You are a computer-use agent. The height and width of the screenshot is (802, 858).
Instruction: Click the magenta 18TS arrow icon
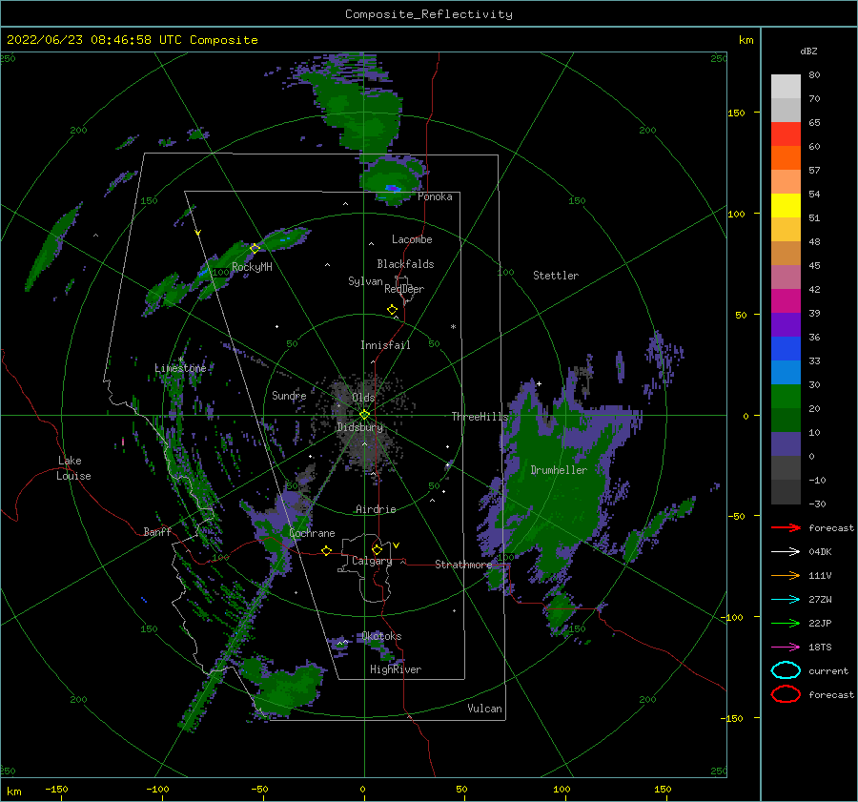[x=786, y=648]
